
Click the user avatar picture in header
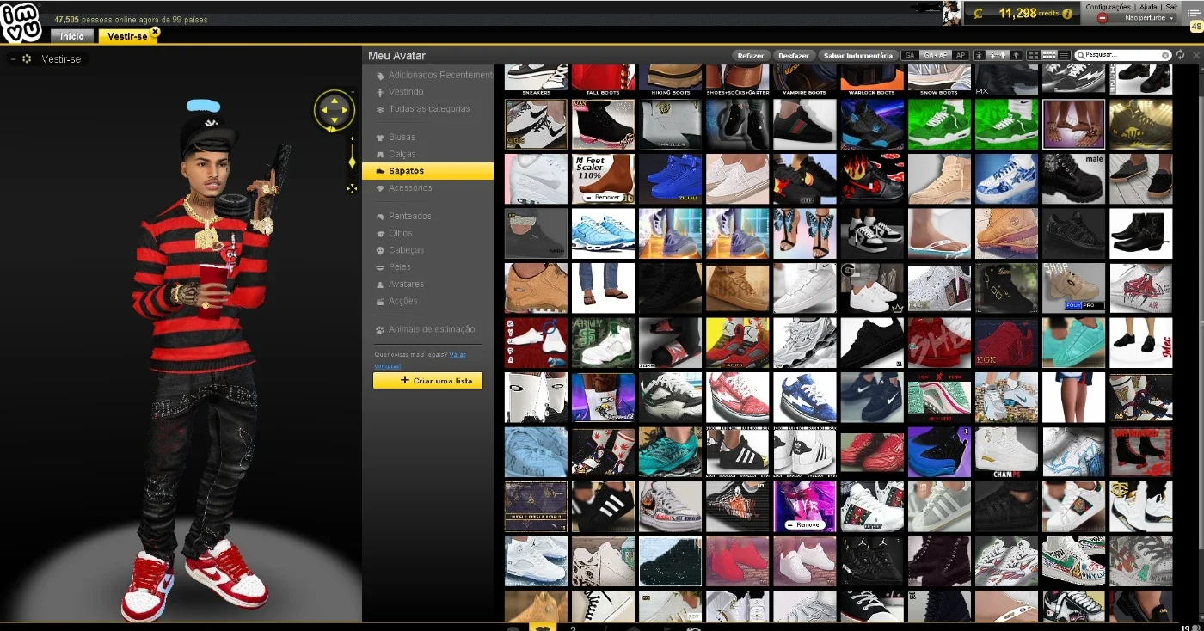(952, 12)
